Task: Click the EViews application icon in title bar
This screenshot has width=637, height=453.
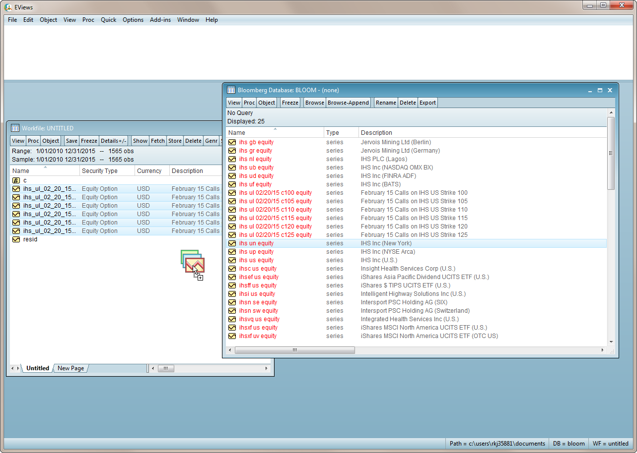Action: (x=8, y=7)
